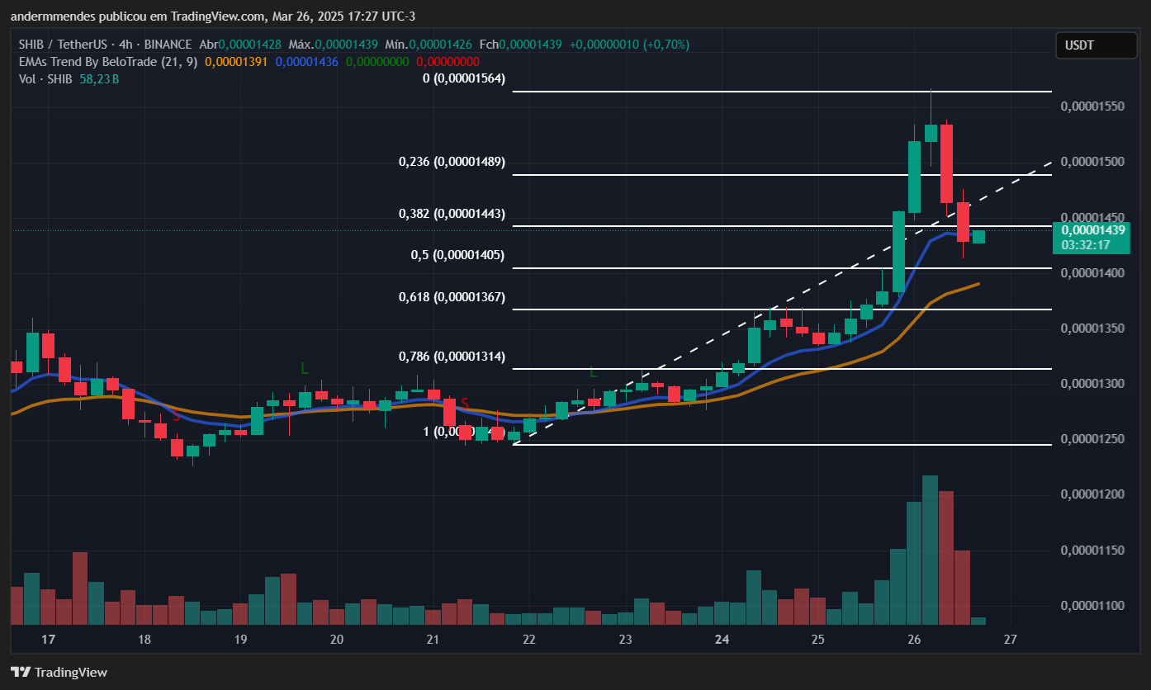Click date 26 on the time axis
Viewport: 1151px width, 690px height.
coord(914,640)
